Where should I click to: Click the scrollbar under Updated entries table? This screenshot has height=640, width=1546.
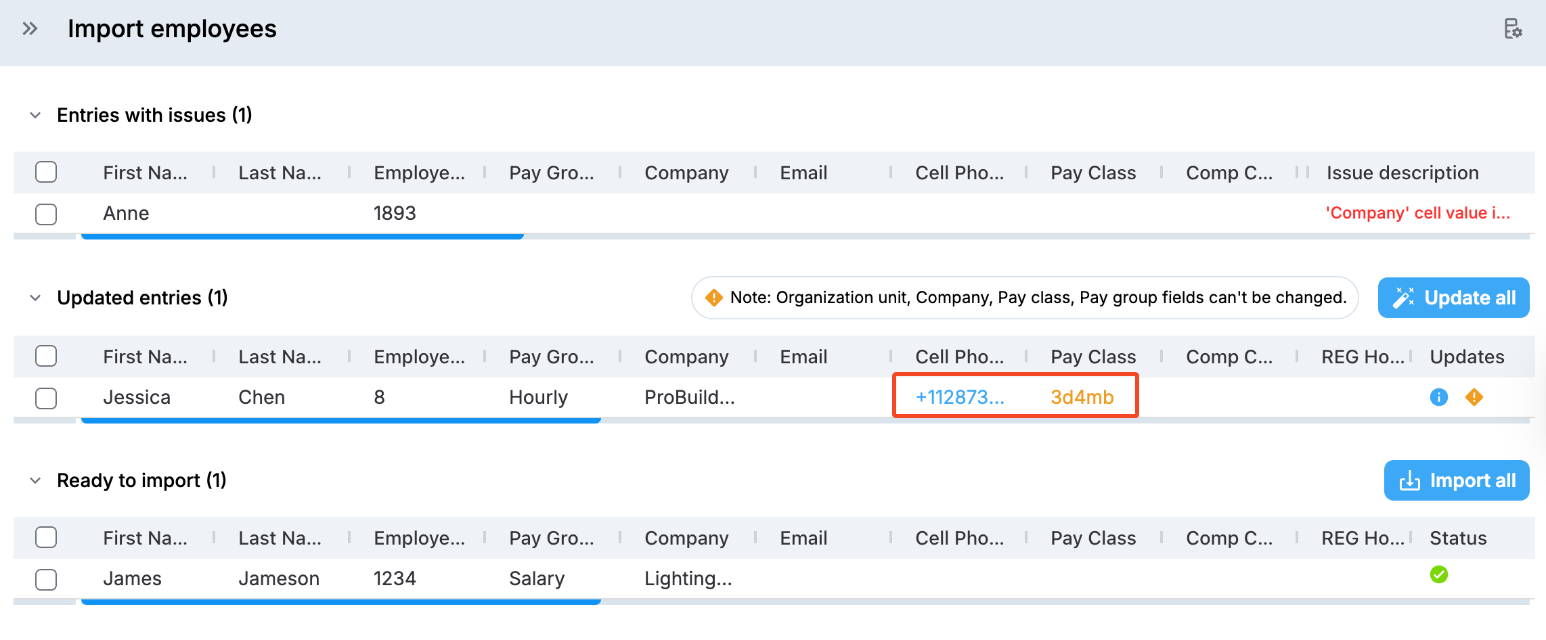[x=340, y=420]
